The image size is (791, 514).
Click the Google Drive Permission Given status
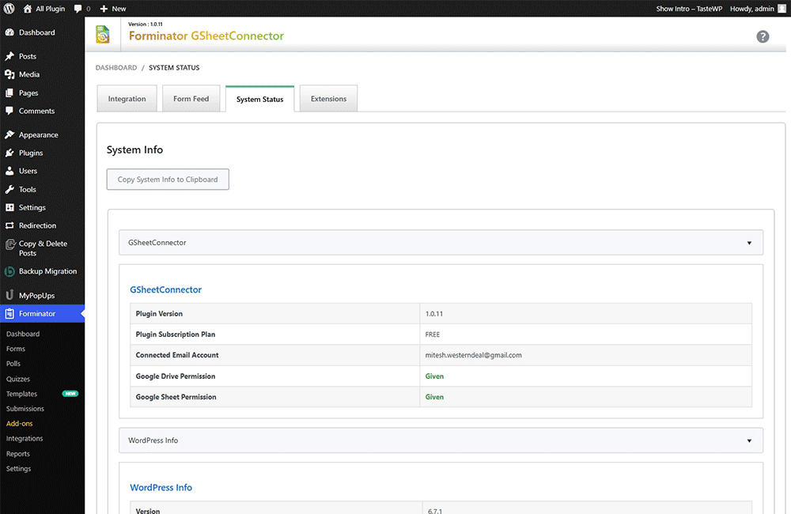[x=434, y=376]
